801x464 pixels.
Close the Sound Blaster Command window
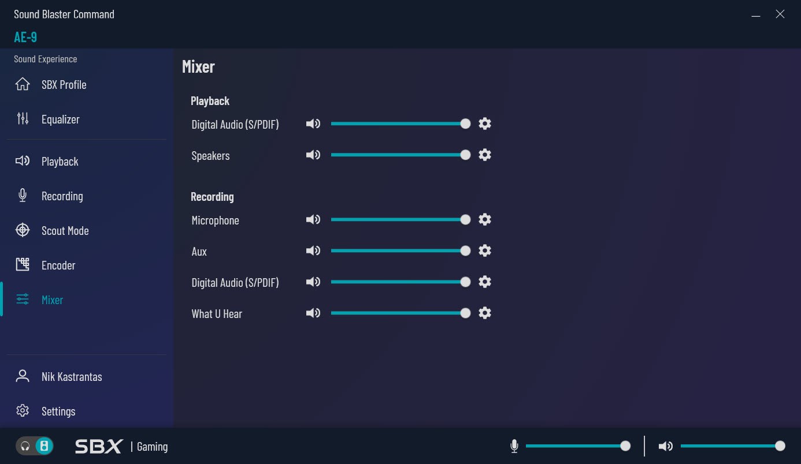[780, 14]
